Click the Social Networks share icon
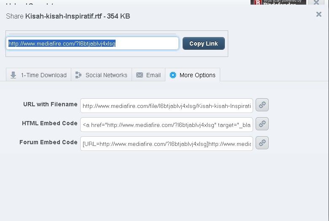Screen dimensions: 329x221 coord(78,75)
